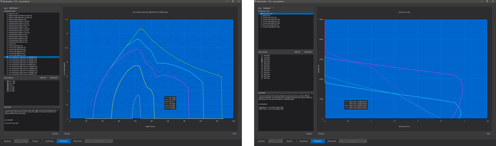The height and width of the screenshot is (146, 496).
Task: Switch to Pilots/Controls tab in Comparison window
Action: tap(332, 141)
